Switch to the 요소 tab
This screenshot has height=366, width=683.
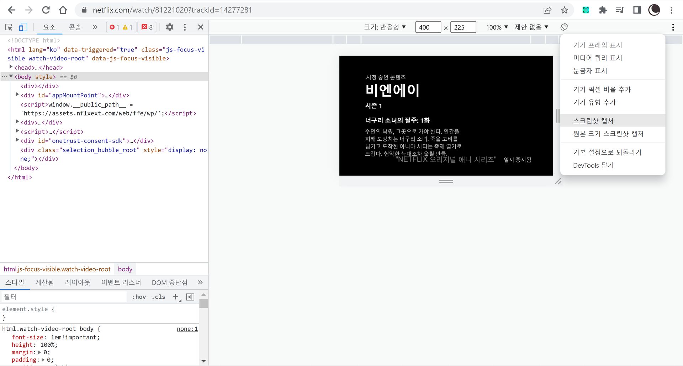pyautogui.click(x=49, y=27)
